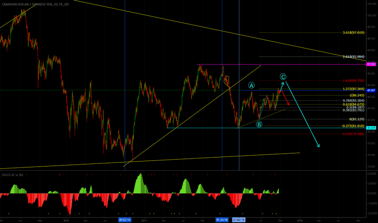Click the 78.000 price axis label
This screenshot has width=378, height=223.
click(x=372, y=144)
